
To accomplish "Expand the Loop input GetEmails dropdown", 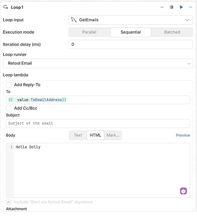I will point(131,20).
